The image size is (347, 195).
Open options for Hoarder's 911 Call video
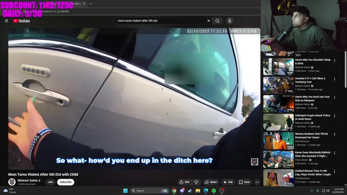click(335, 79)
